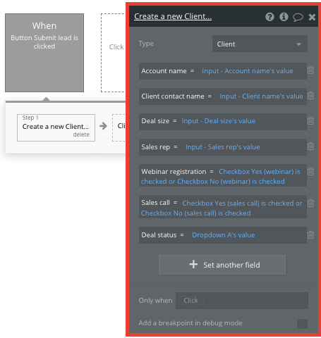This screenshot has height=338, width=321.
Task: Click the info icon in panel header
Action: [x=284, y=17]
